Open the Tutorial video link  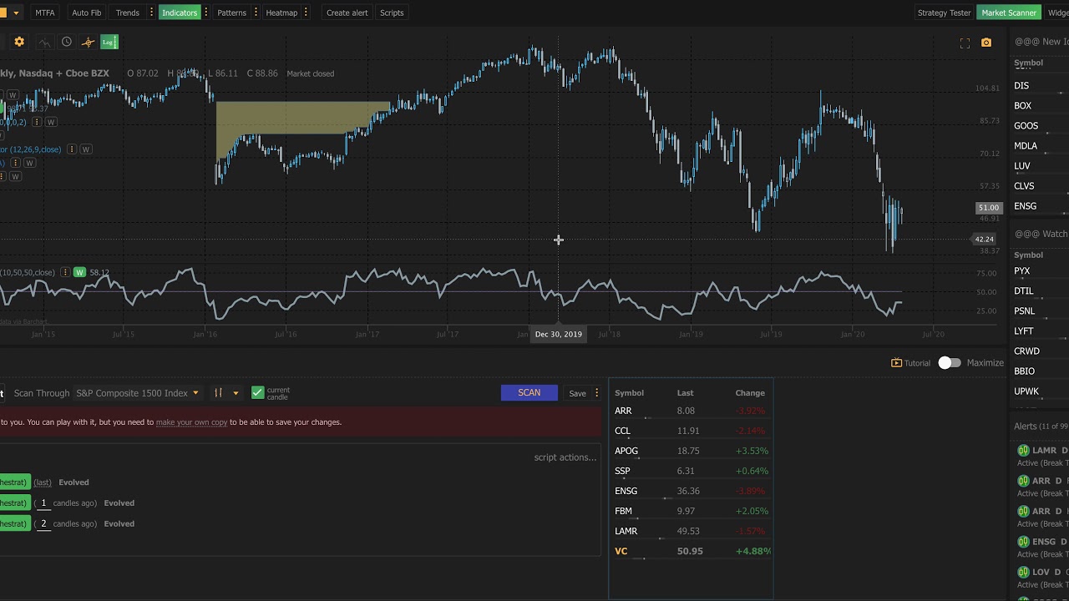click(x=910, y=363)
